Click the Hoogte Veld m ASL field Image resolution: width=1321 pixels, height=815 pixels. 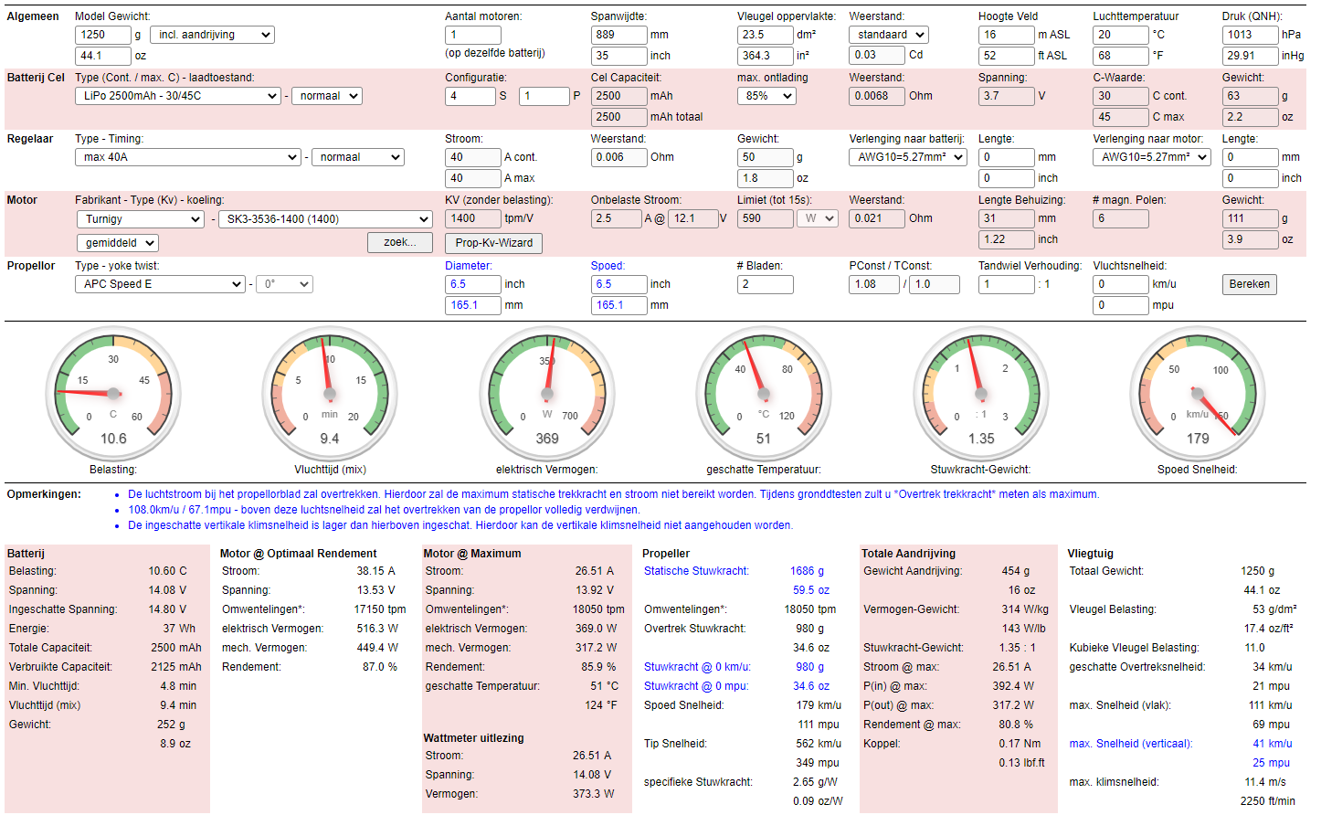click(x=1006, y=35)
